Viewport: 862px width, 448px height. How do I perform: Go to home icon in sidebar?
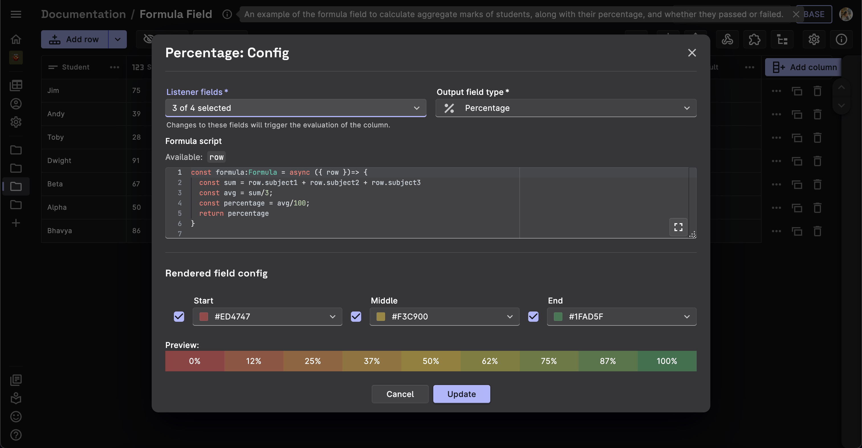point(16,40)
